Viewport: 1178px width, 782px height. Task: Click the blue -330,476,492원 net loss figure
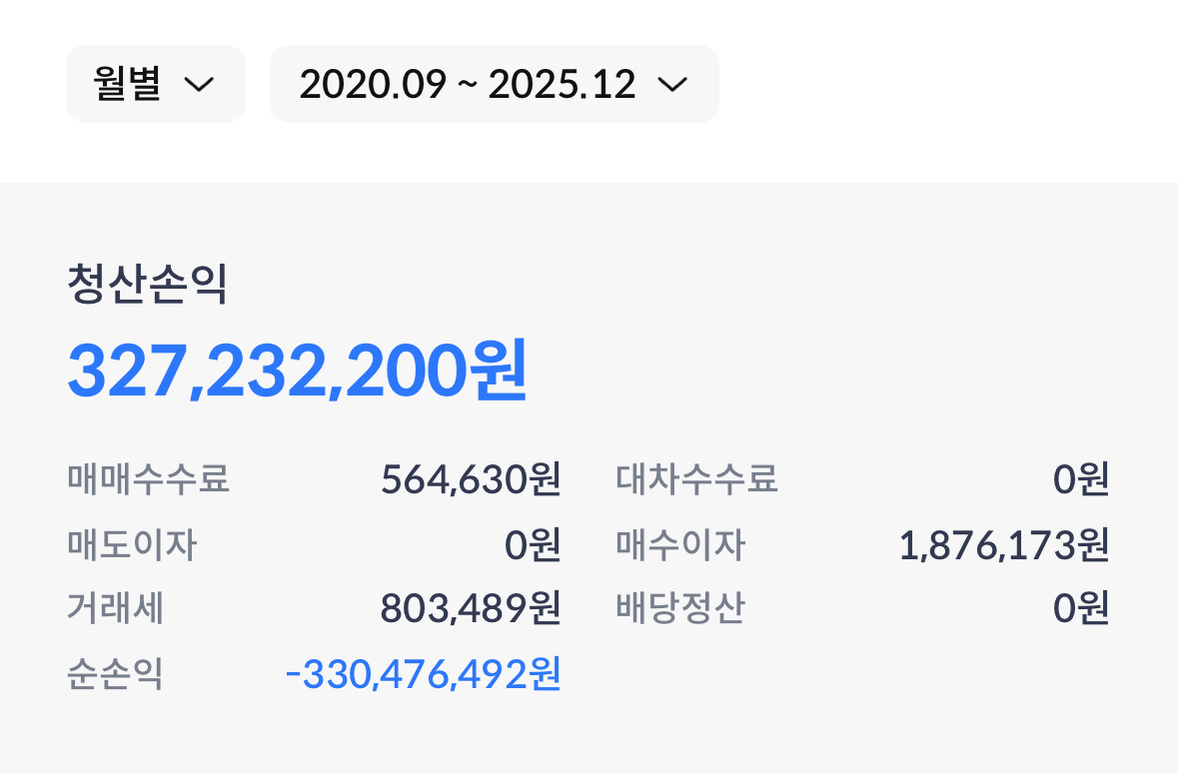point(421,674)
